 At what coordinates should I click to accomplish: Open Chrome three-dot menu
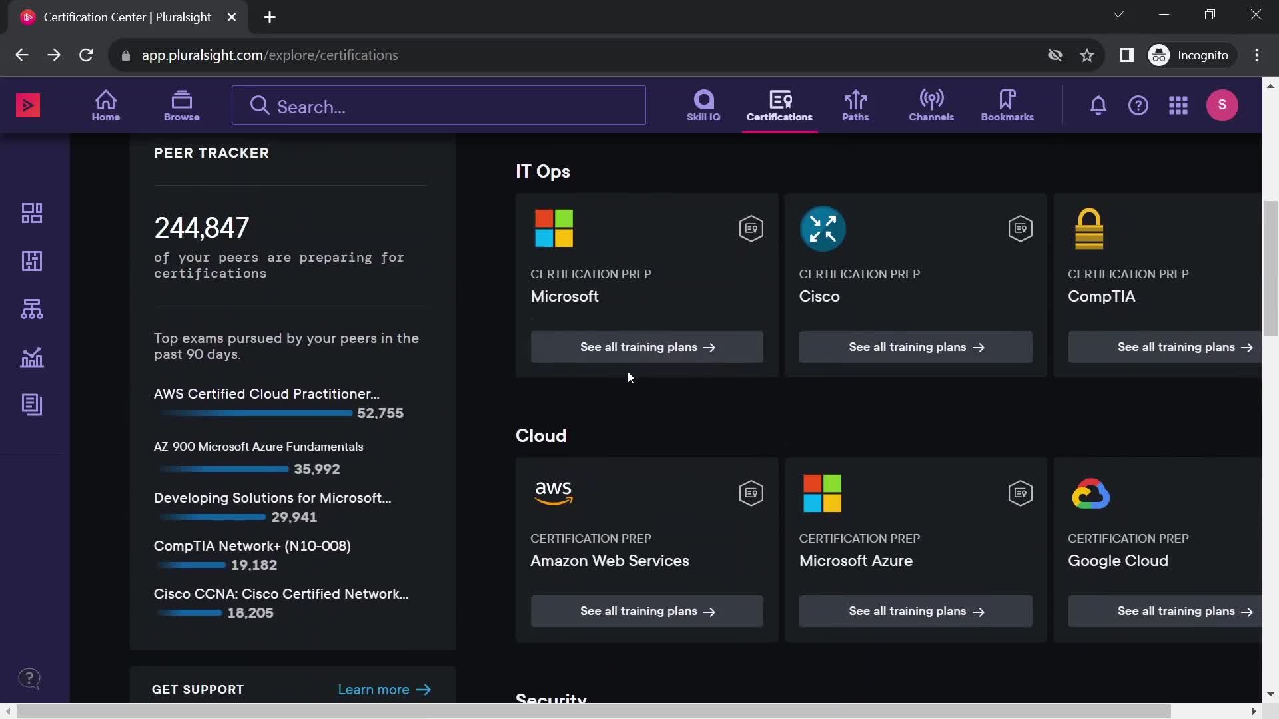click(1257, 55)
